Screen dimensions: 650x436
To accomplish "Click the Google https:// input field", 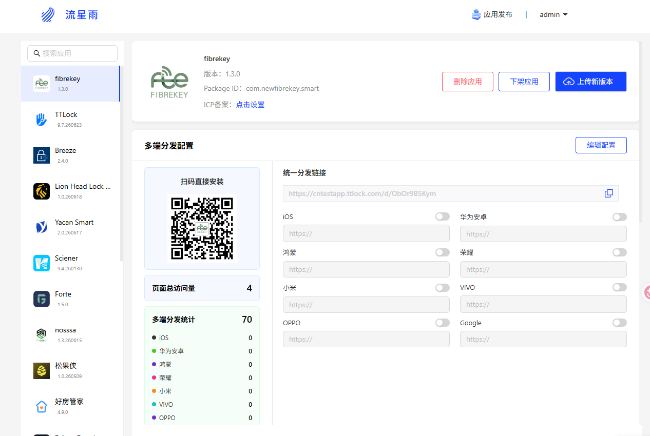I will [543, 339].
